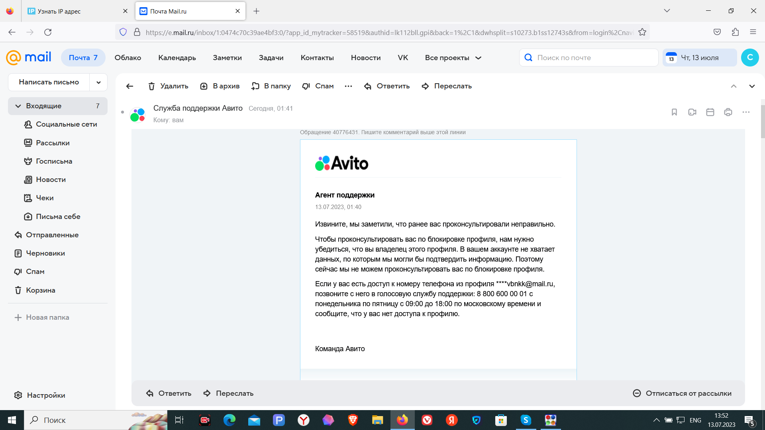Flag the email with the bookmark icon
The image size is (765, 430).
(x=674, y=112)
